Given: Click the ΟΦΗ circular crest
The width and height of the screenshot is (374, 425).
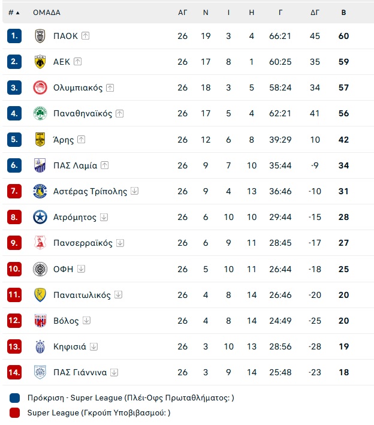Looking at the screenshot, I should [x=40, y=269].
